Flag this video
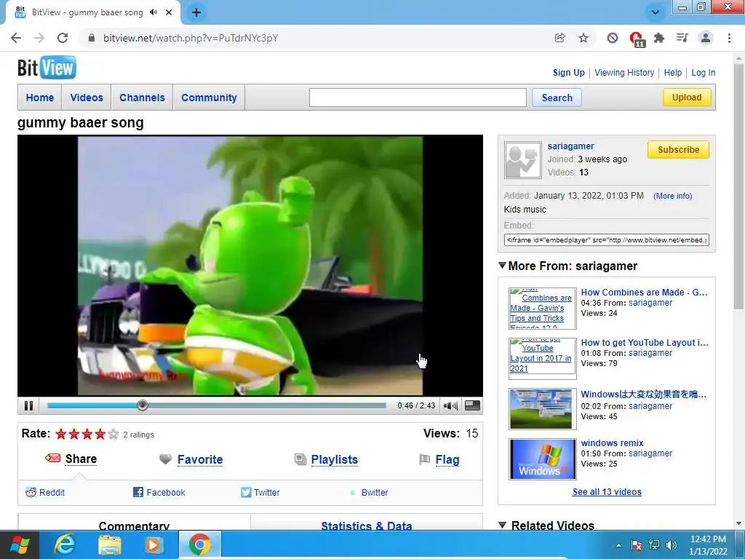Image resolution: width=745 pixels, height=559 pixels. [447, 459]
